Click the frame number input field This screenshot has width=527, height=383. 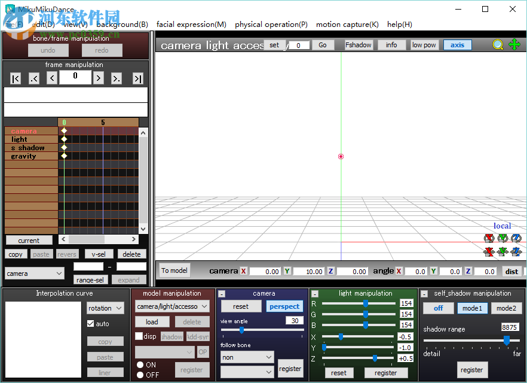(75, 77)
